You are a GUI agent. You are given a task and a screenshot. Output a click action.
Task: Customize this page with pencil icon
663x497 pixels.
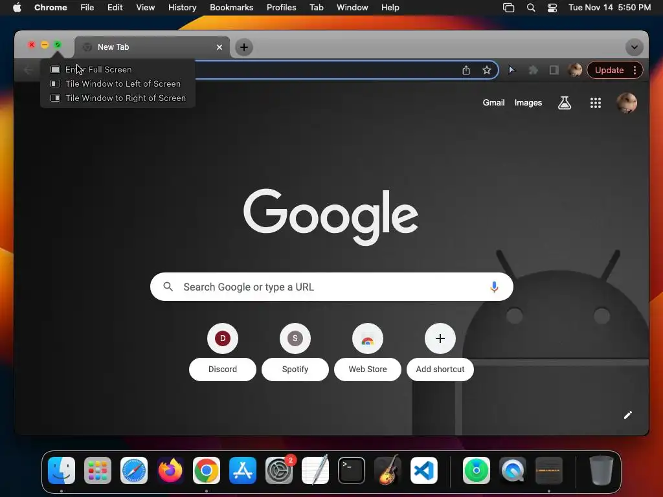point(628,415)
